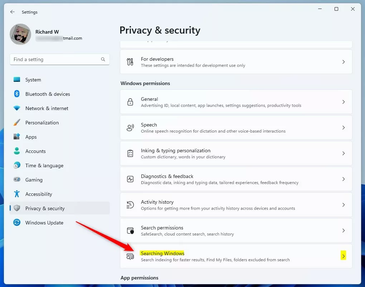Viewport: 365px width, 287px height.
Task: Expand the Activity history chevron
Action: [x=344, y=205]
